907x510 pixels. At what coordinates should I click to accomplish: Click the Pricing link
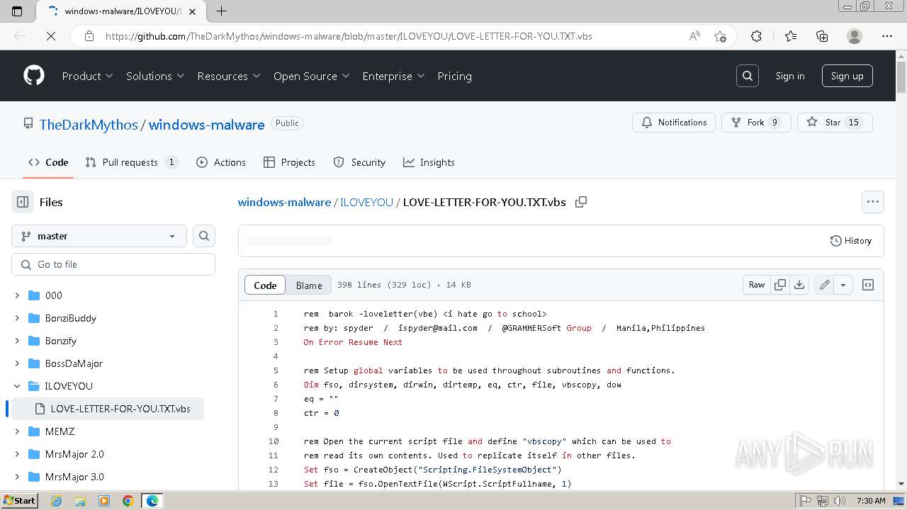(x=455, y=76)
